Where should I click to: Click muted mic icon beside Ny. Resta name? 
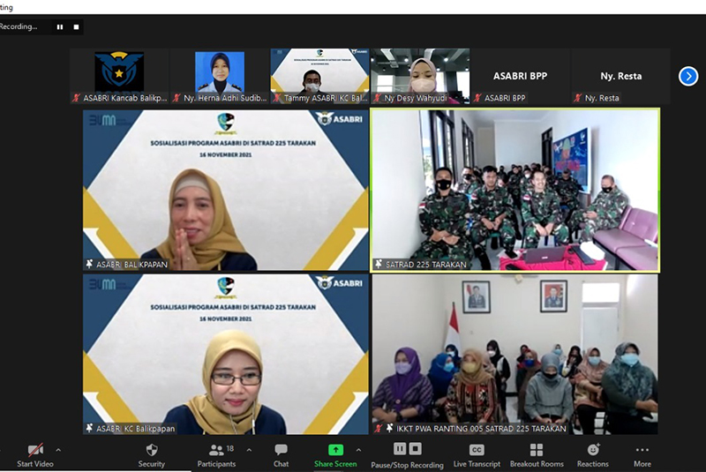(x=578, y=98)
